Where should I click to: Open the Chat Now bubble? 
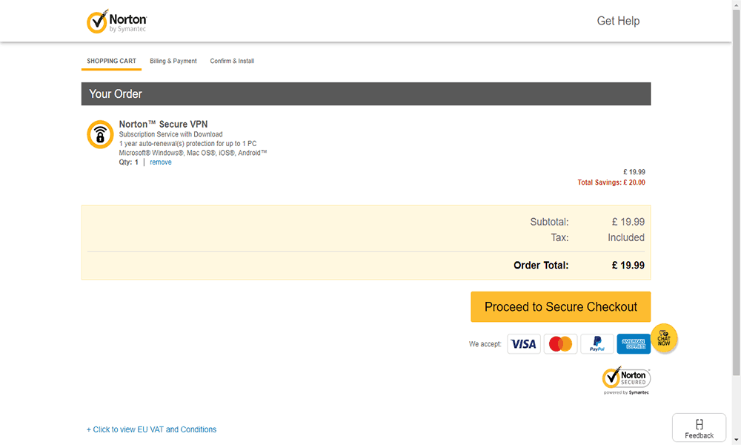664,338
